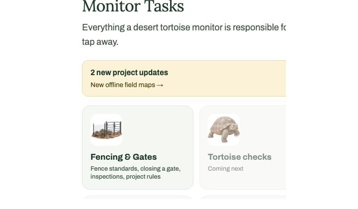This screenshot has width=358, height=209.
Task: Click the 2 new project updates heading
Action: [129, 73]
